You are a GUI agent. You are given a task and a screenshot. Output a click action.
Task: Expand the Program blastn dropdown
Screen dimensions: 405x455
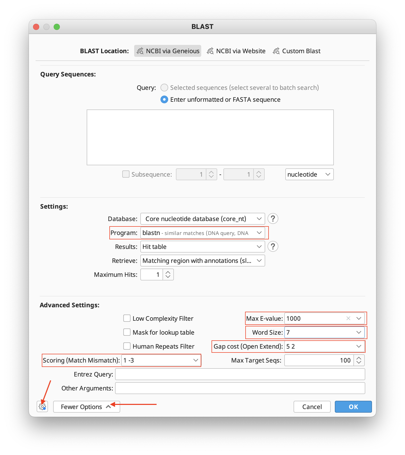point(203,233)
